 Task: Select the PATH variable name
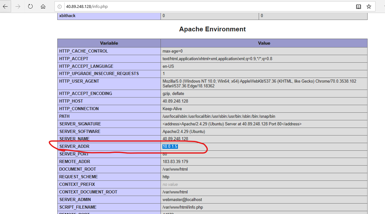(x=64, y=116)
